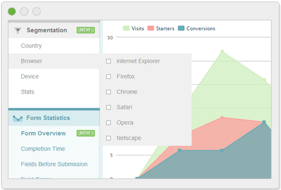The height and width of the screenshot is (190, 281).
Task: Click the NEW badge beside Segmentation
Action: 85,30
